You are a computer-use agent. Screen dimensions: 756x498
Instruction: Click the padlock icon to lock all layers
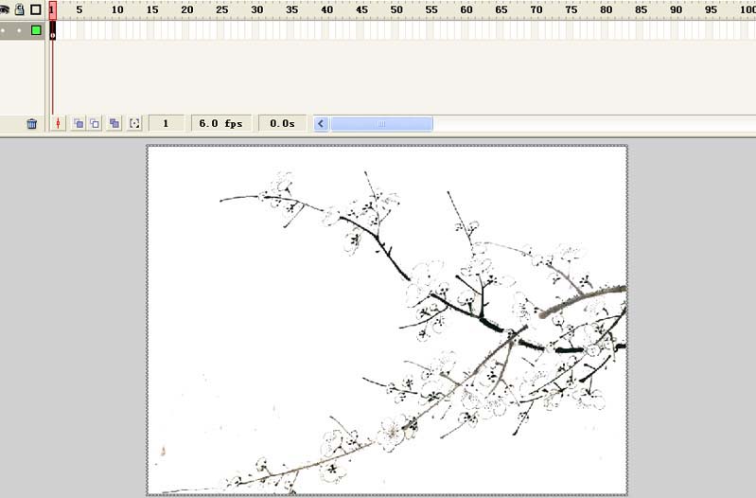(19, 9)
